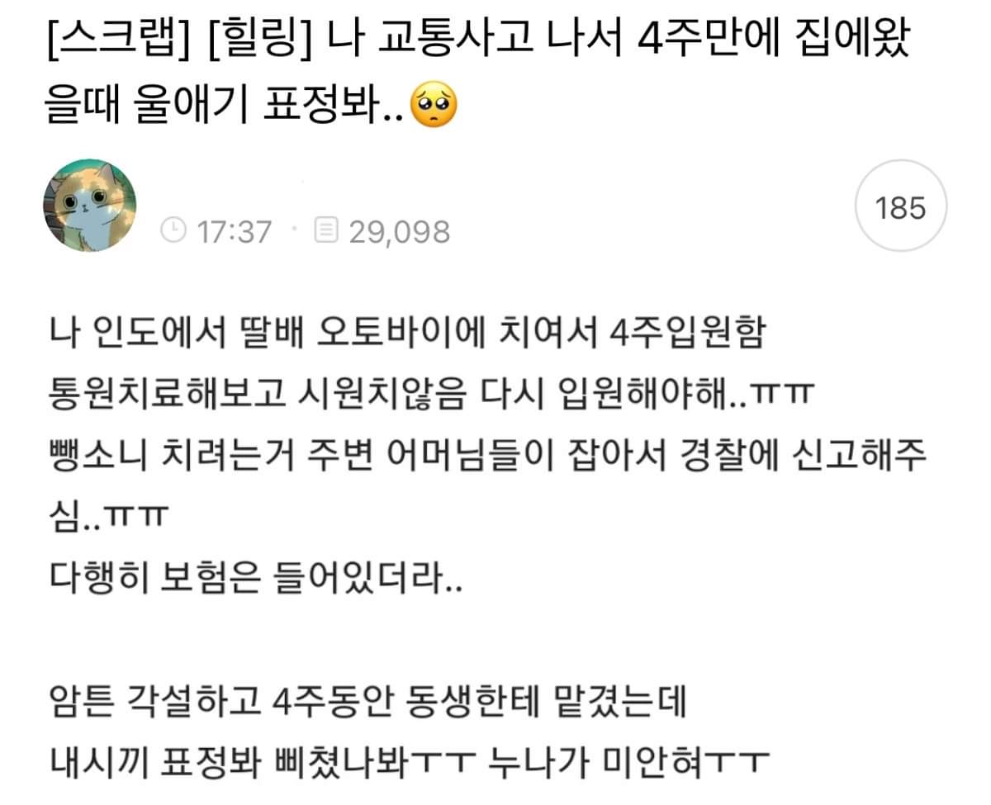Screen dimensions: 991x805
Task: Click the line 내시끼 표정봐 삐쳤나봐
Action: (x=409, y=758)
